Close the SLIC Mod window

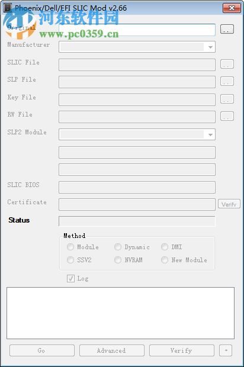tap(232, 8)
